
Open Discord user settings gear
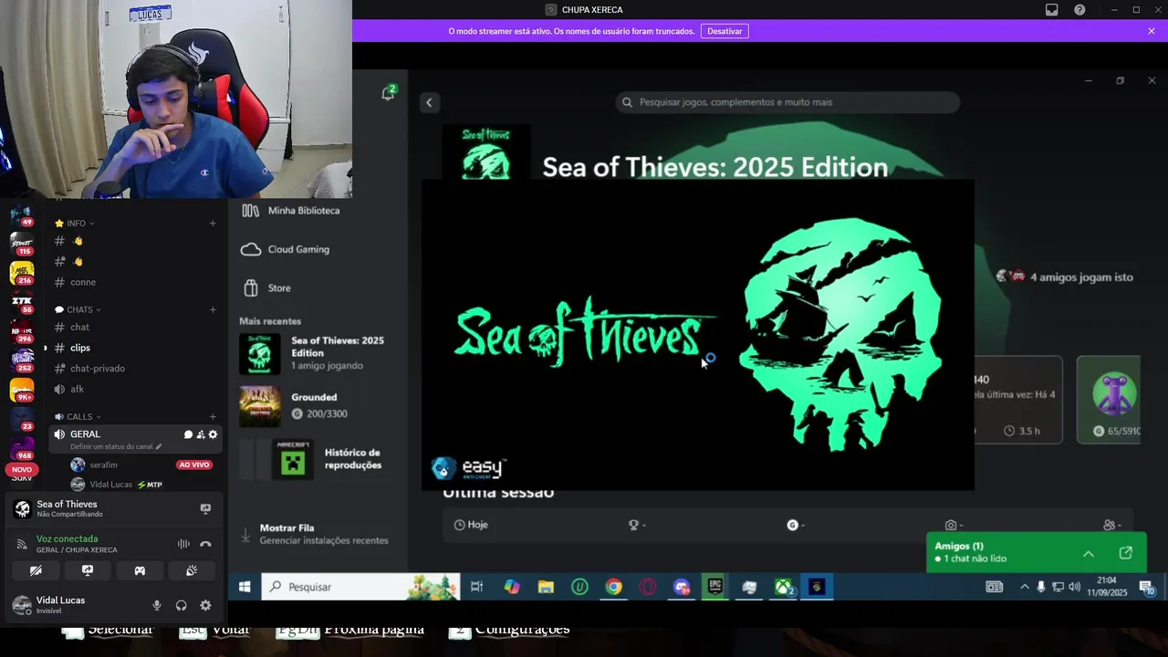tap(205, 606)
